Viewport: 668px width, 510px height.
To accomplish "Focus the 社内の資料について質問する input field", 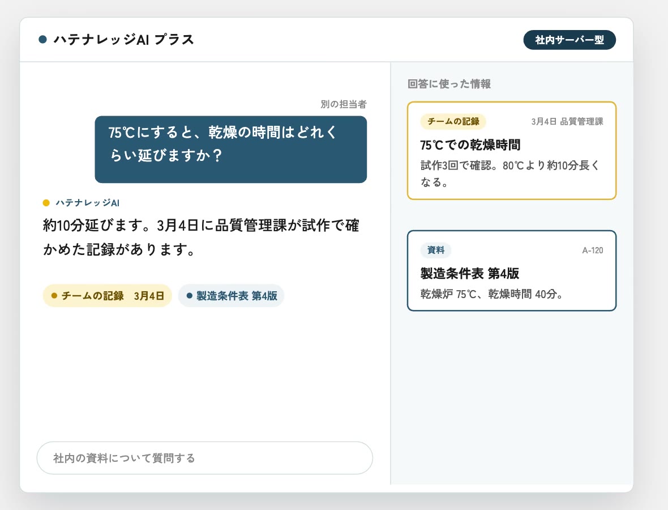I will (205, 458).
